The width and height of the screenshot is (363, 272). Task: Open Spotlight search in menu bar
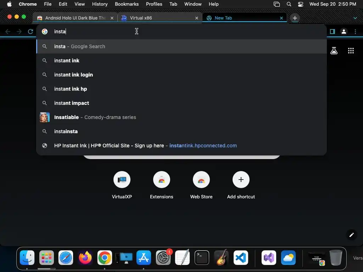(289, 4)
